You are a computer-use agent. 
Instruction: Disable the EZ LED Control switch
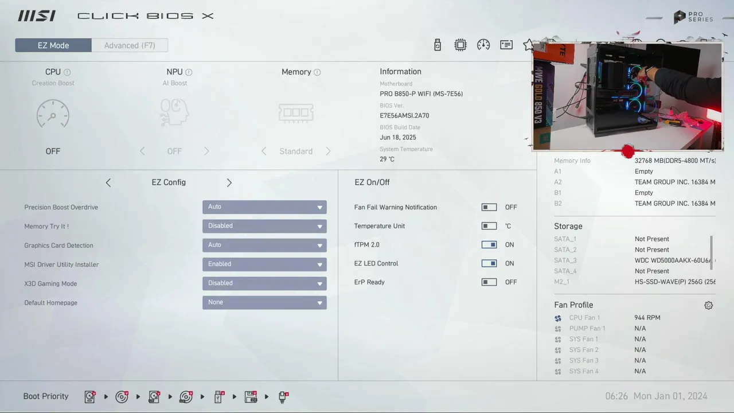point(489,263)
